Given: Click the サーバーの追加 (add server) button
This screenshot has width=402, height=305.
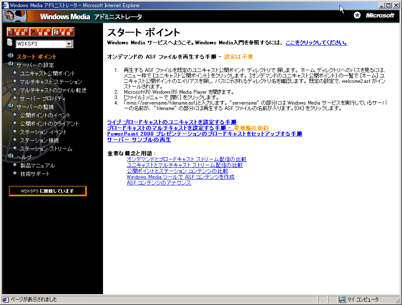Looking at the screenshot, I should pos(18,32).
